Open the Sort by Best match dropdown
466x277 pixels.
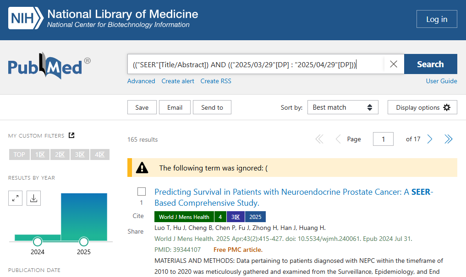pos(343,107)
